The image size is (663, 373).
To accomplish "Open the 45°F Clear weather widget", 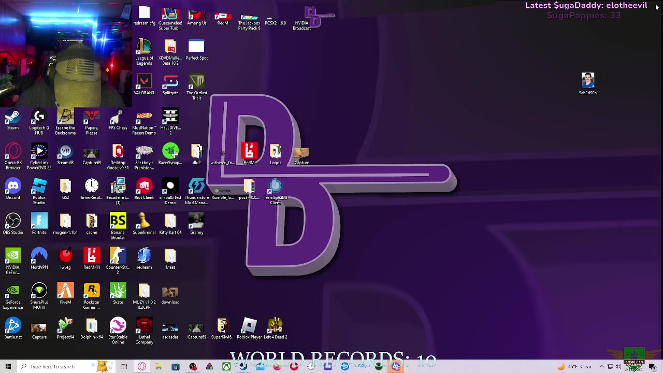I will point(575,367).
